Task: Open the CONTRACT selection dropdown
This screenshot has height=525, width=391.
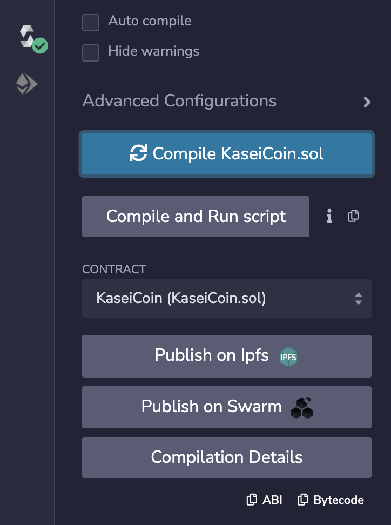Action: pos(227,299)
